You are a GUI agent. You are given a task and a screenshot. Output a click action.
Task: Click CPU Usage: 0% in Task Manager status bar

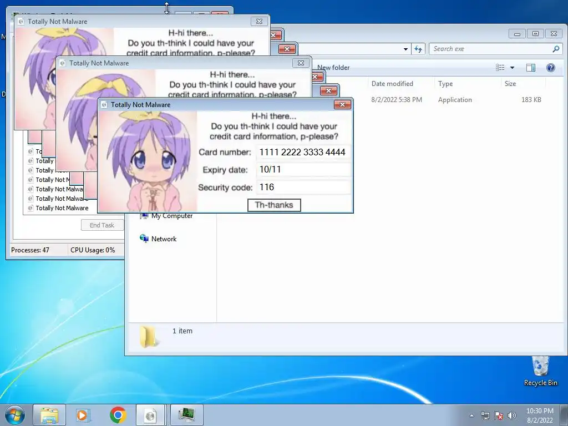(93, 250)
